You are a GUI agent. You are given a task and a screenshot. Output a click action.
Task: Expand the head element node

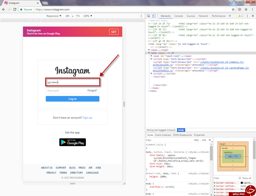(x=149, y=50)
